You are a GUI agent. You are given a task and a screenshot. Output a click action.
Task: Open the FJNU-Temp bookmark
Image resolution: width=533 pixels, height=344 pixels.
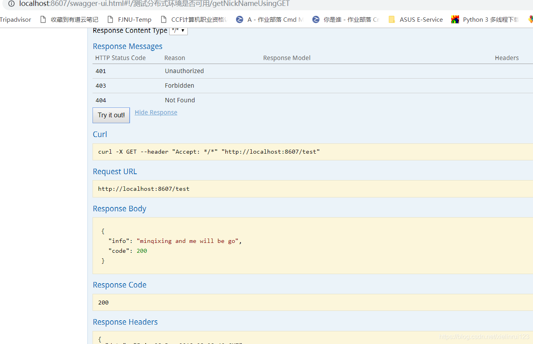point(129,19)
